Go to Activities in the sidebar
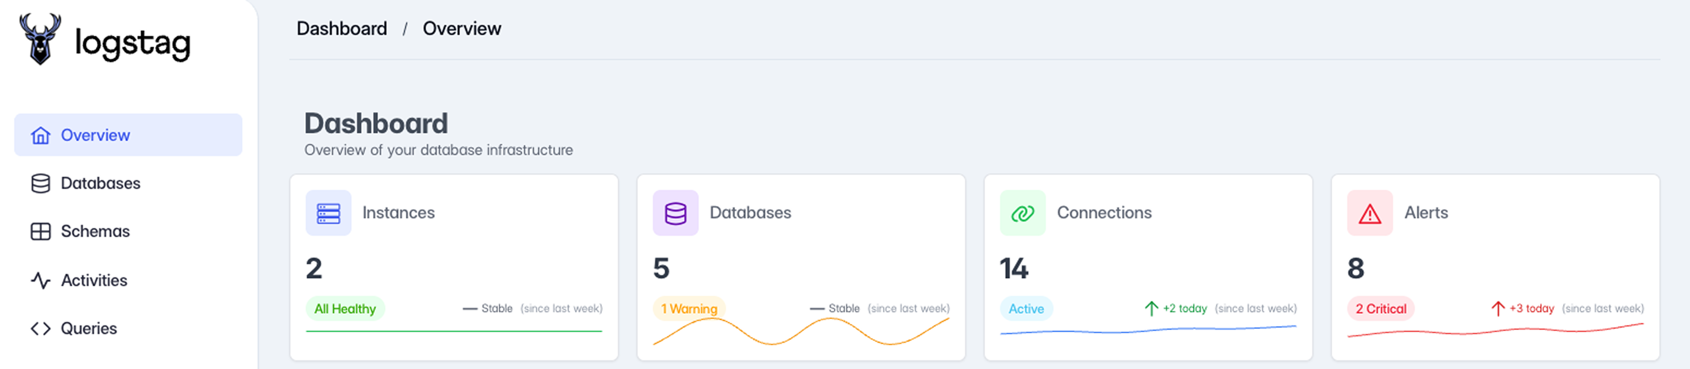Image resolution: width=1690 pixels, height=369 pixels. pyautogui.click(x=94, y=280)
